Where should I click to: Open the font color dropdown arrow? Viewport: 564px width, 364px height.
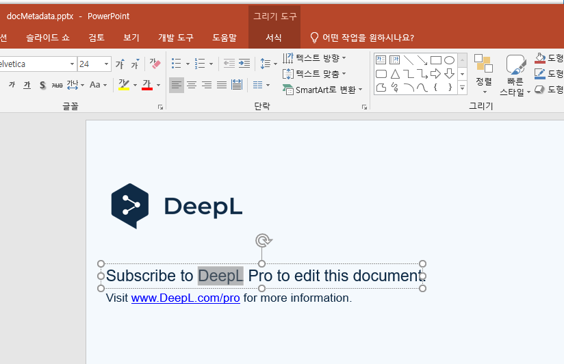click(158, 86)
